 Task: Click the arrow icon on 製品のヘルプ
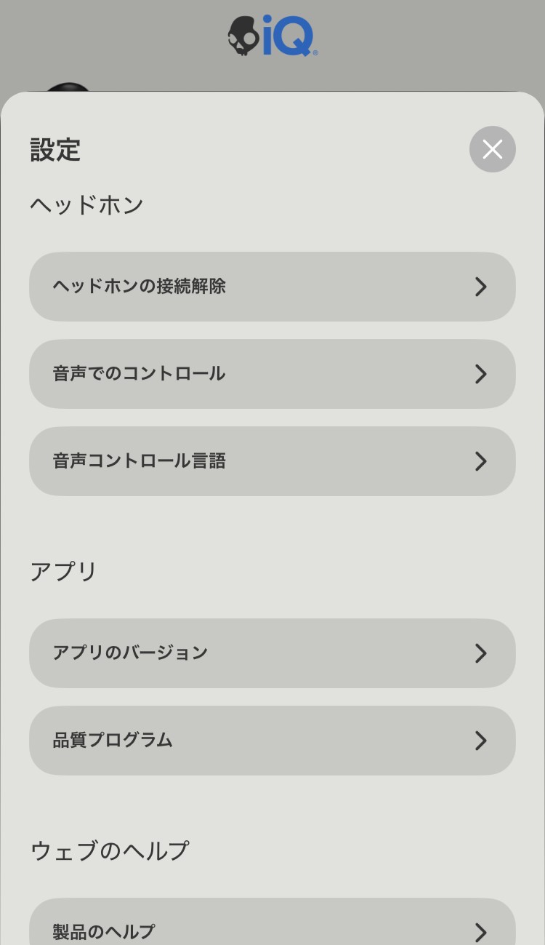(480, 932)
